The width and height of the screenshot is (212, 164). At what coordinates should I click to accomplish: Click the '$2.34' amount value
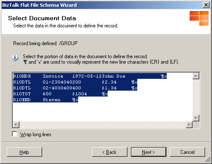pyautogui.click(x=109, y=82)
